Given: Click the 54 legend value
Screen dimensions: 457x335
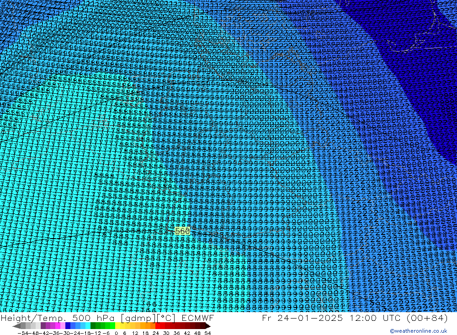Looking at the screenshot, I should (207, 333).
